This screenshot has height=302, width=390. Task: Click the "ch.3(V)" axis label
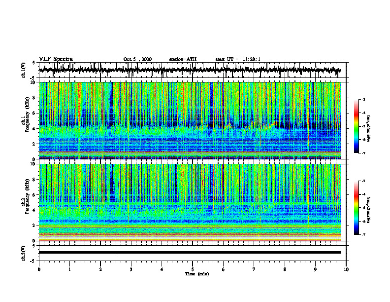(x=24, y=254)
